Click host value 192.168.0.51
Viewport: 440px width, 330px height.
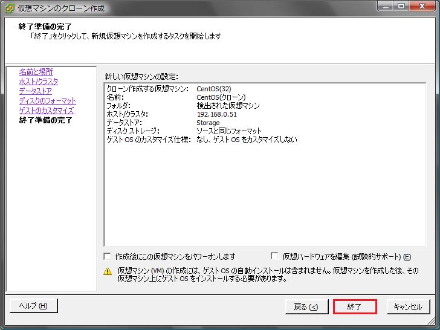(217, 114)
